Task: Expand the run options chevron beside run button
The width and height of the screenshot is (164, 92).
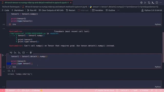Action: point(5,55)
